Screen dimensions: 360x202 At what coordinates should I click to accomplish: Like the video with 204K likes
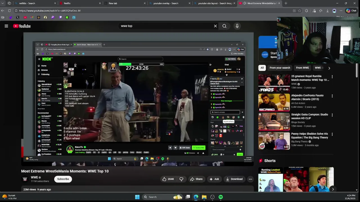click(x=168, y=179)
